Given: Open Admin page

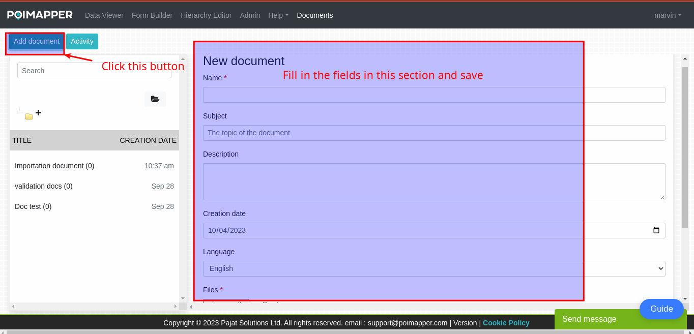Looking at the screenshot, I should (x=250, y=15).
